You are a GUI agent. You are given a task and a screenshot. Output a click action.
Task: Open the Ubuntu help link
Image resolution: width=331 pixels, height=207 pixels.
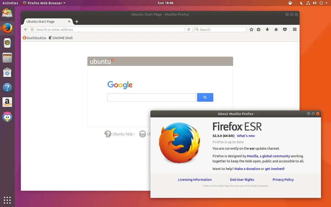pos(120,134)
